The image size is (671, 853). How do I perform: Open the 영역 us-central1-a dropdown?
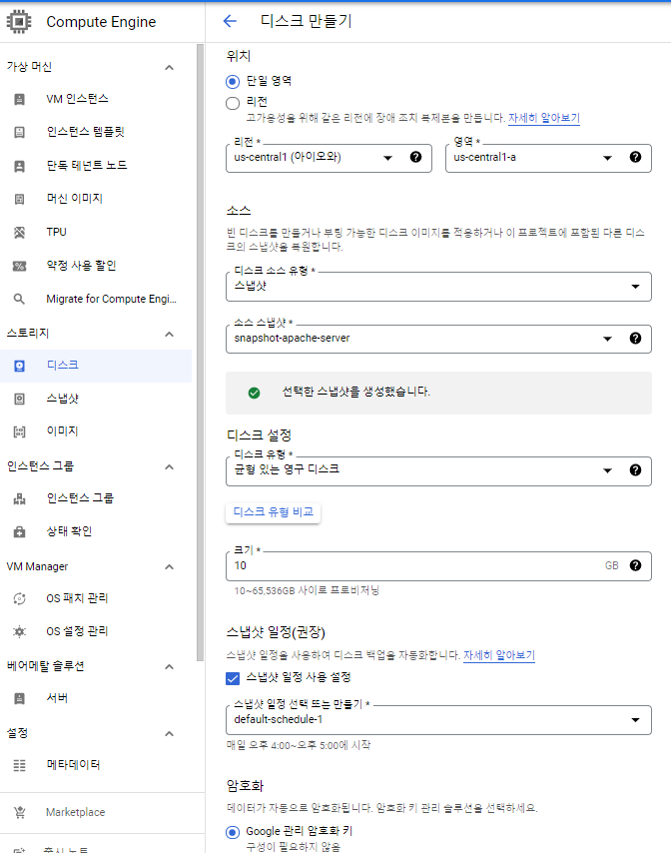548,158
